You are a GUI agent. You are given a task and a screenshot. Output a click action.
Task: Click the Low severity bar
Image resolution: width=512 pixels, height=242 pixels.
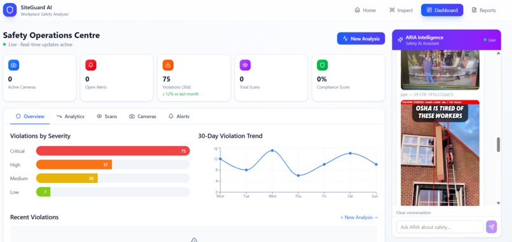click(43, 192)
